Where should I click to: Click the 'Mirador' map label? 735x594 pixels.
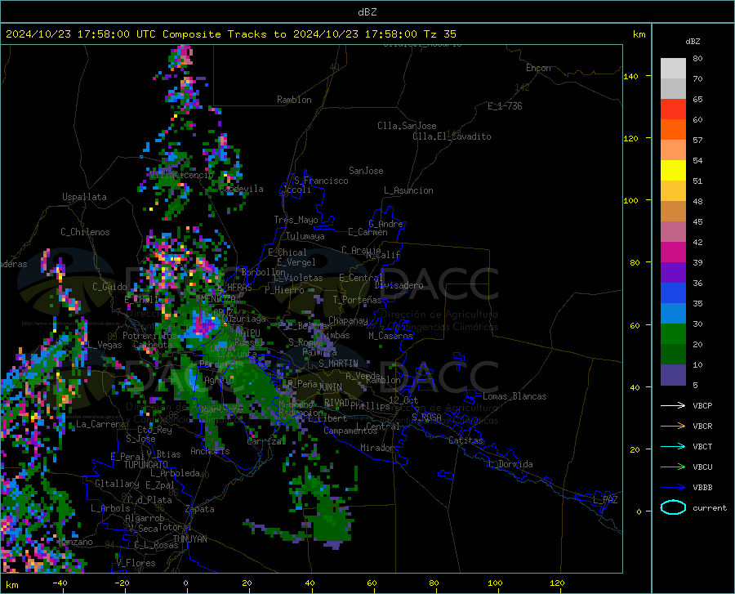[377, 448]
